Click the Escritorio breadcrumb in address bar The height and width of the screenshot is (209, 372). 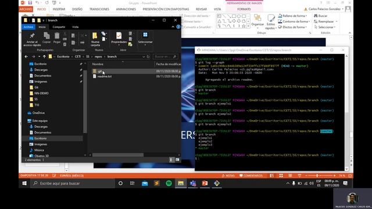63,57
